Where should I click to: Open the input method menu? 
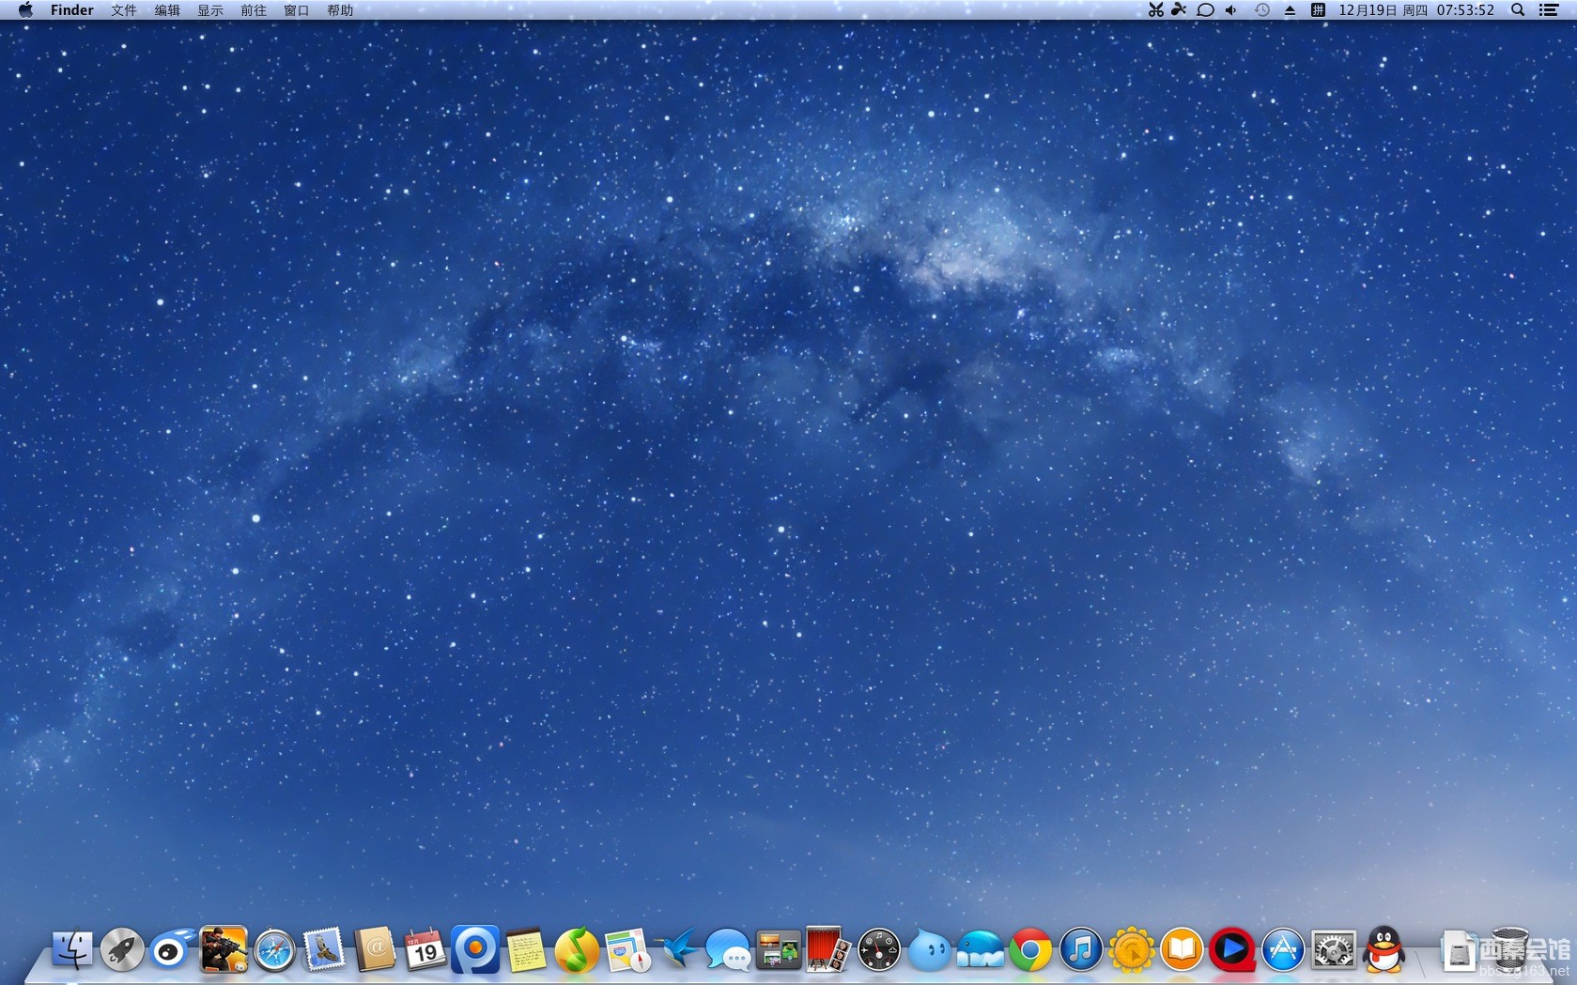(1318, 10)
